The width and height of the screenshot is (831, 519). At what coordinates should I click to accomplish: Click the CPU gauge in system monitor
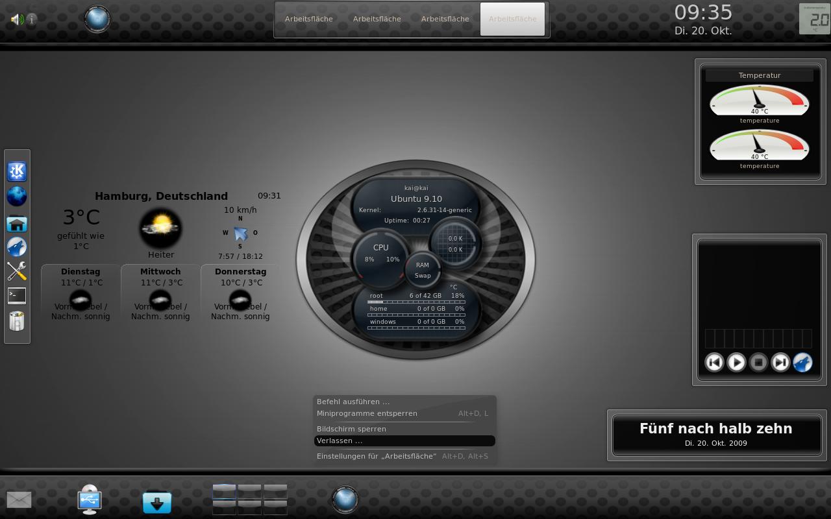[380, 259]
